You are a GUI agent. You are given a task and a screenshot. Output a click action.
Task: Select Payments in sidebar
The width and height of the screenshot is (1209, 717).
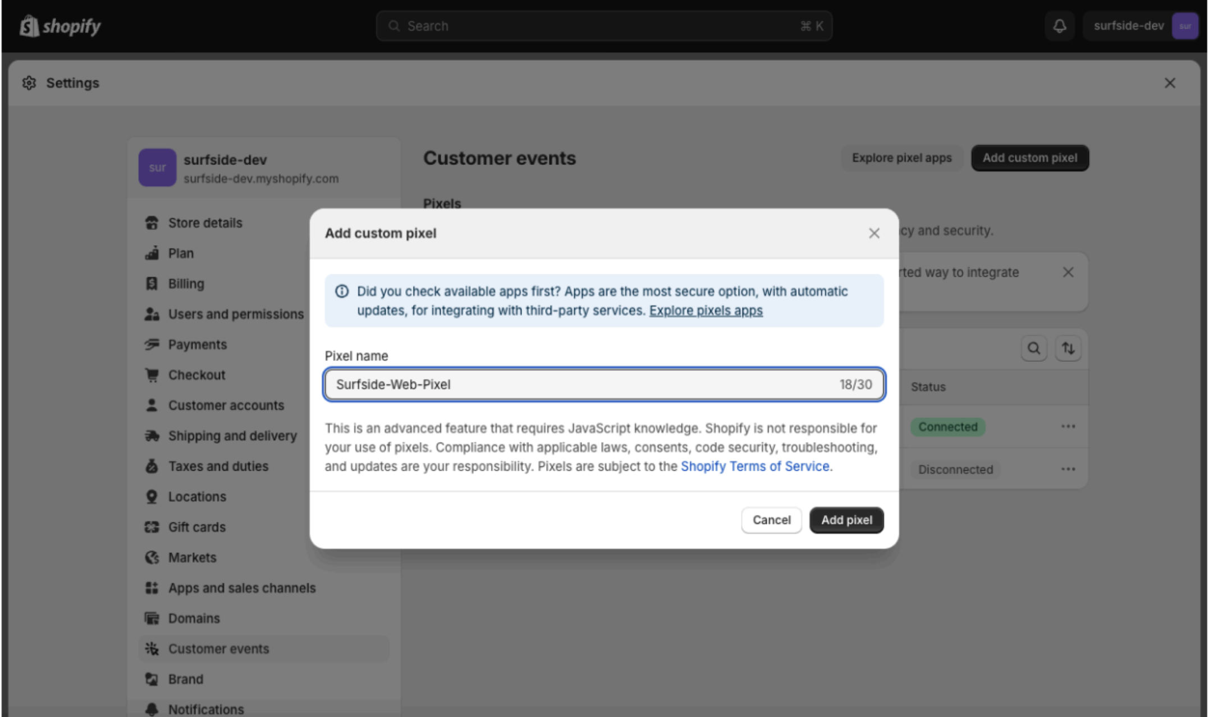(x=198, y=344)
